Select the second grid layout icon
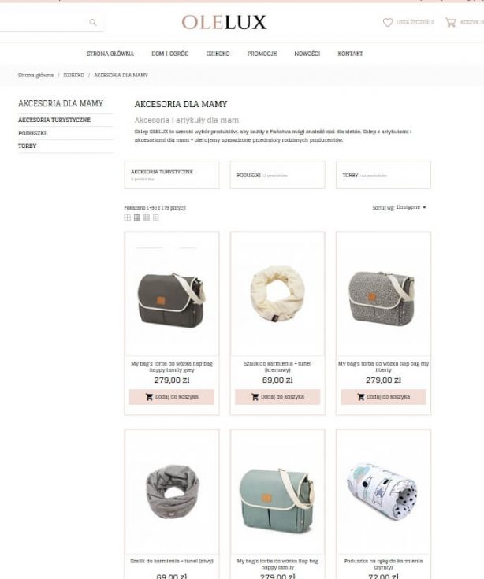The height and width of the screenshot is (579, 484). tap(137, 217)
